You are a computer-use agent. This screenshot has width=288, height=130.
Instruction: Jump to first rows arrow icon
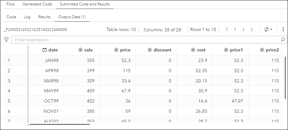(227, 29)
